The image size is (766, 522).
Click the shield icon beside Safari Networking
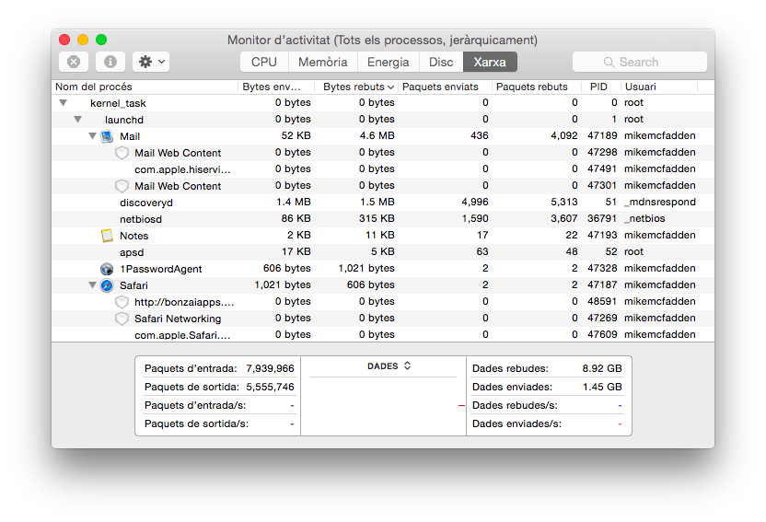point(122,319)
